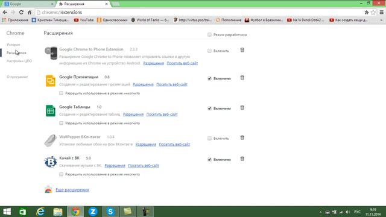Allow Google Таблицы in incognito mode
This screenshot has height=217, width=386.
[61, 123]
